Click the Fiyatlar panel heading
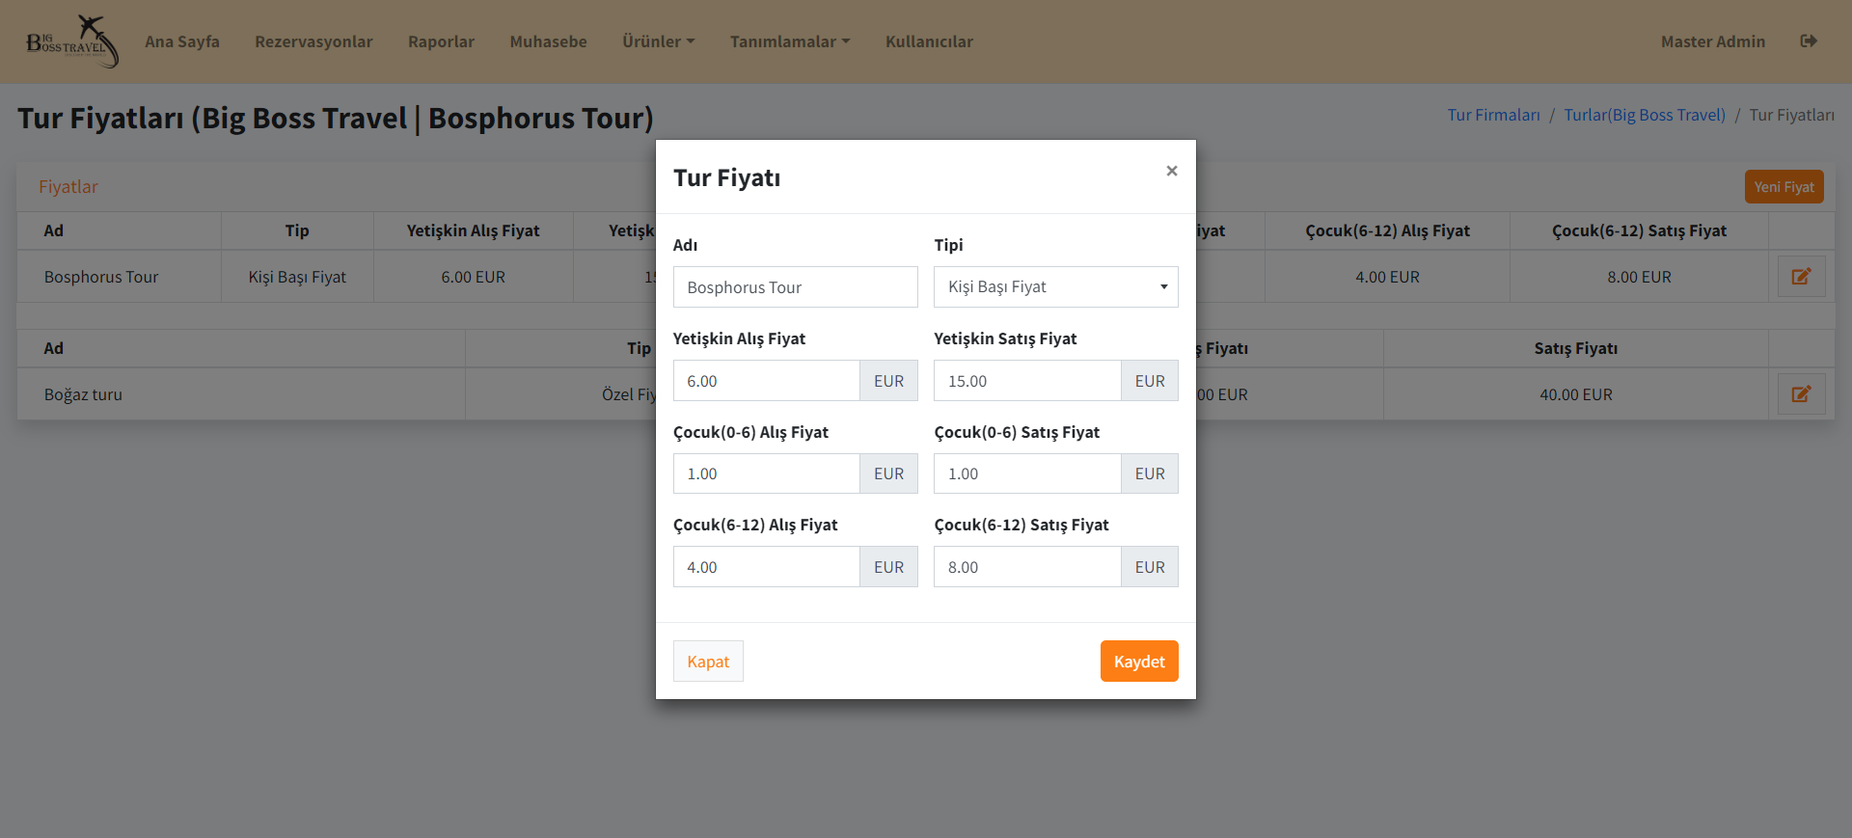Image resolution: width=1852 pixels, height=838 pixels. [x=68, y=187]
